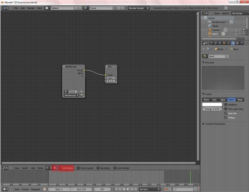The height and width of the screenshot is (192, 249).
Task: Open the Select menu in node editor
Action: click(x=25, y=168)
